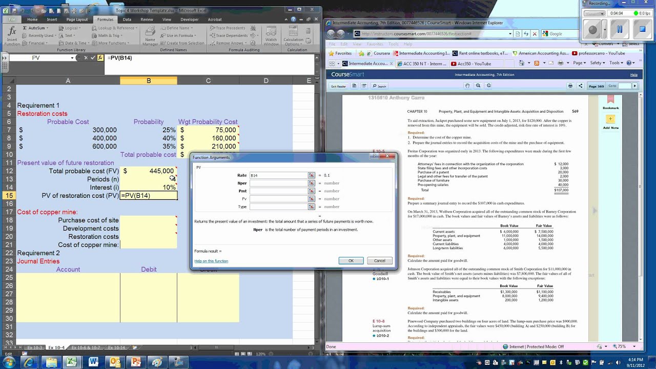The height and width of the screenshot is (369, 656).
Task: Open the Review ribbon tab
Action: point(147,19)
